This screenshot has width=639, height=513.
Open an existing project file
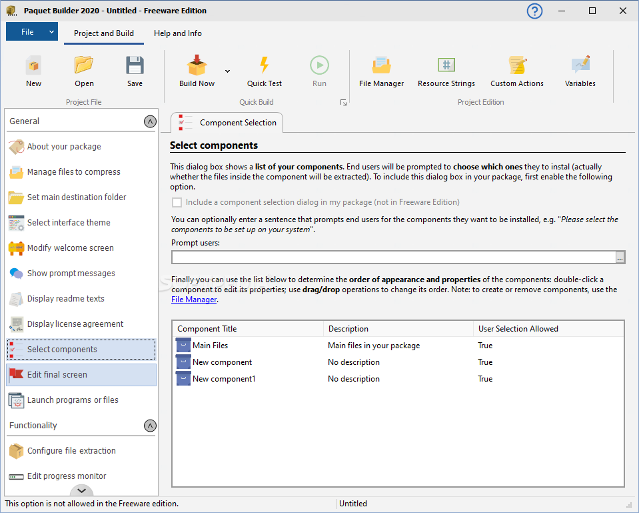coord(84,72)
